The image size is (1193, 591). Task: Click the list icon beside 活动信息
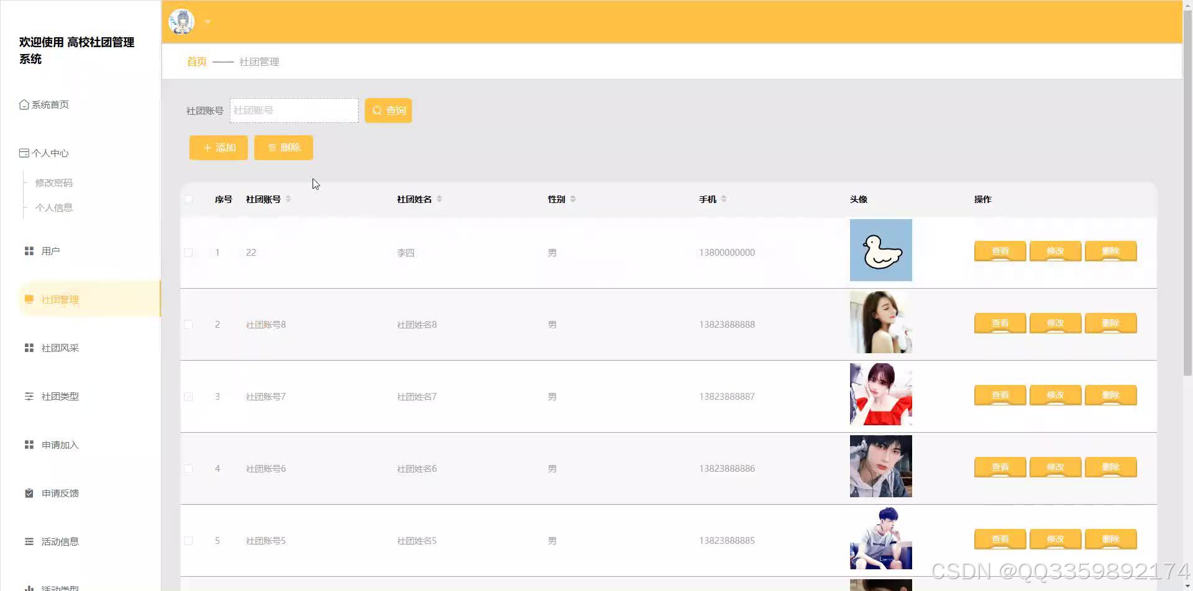point(29,541)
